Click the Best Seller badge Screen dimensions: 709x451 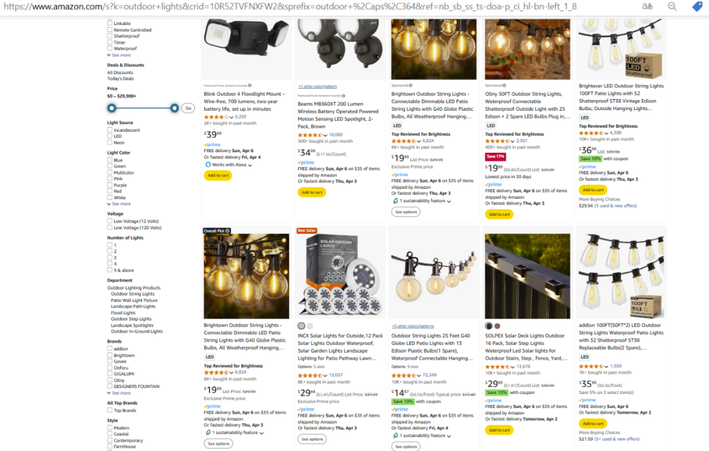coord(307,231)
